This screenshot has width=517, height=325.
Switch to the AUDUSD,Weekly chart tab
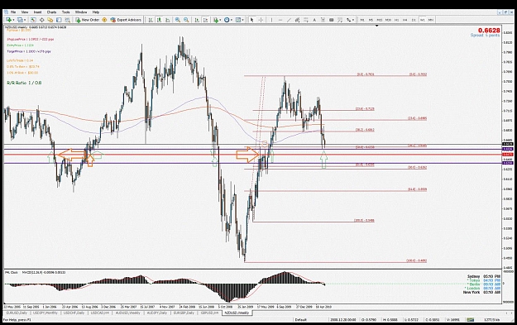coord(128,313)
